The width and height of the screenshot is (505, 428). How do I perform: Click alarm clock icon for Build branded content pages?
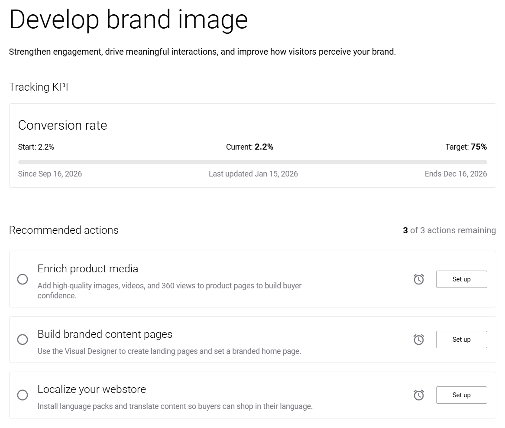click(x=419, y=339)
